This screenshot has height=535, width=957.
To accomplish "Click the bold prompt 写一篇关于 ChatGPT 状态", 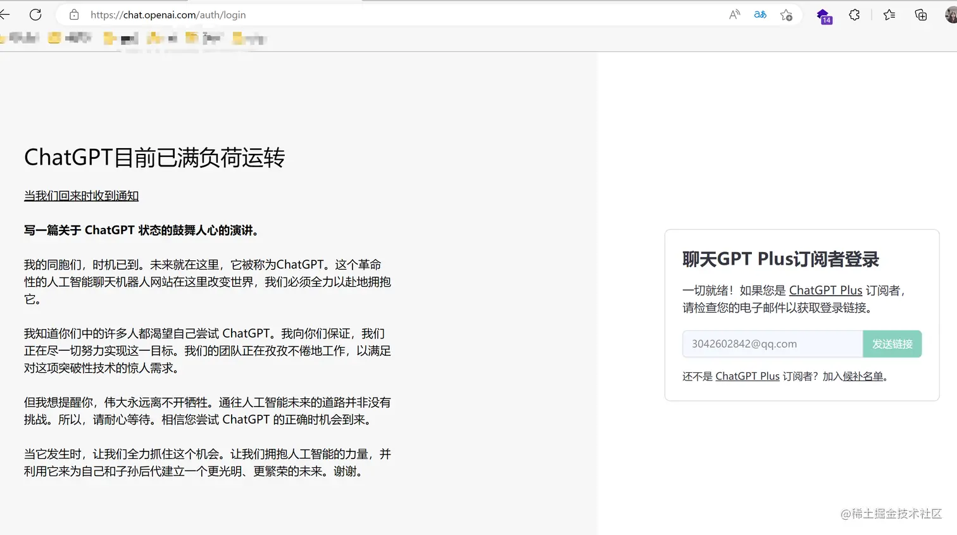I will click(142, 230).
